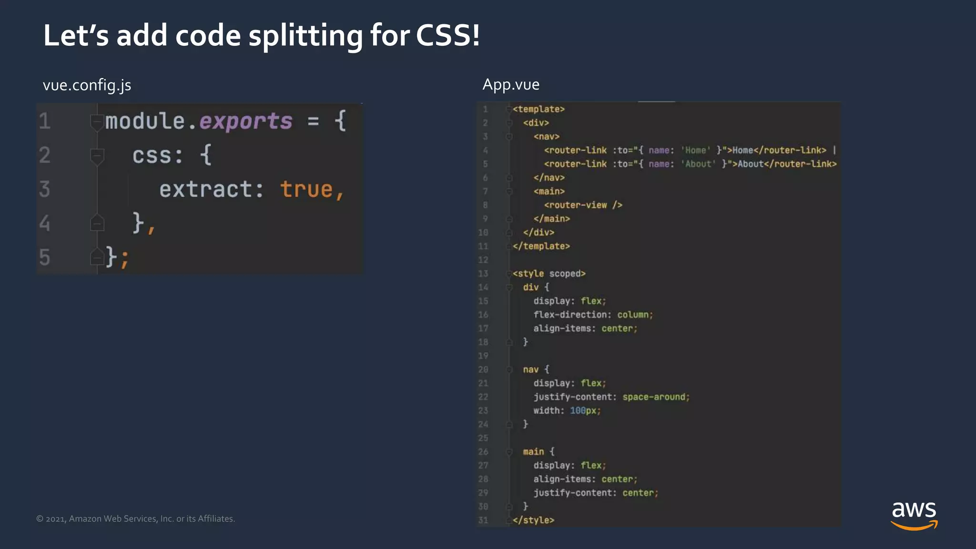Click the 'true,' value after extract

pos(312,190)
